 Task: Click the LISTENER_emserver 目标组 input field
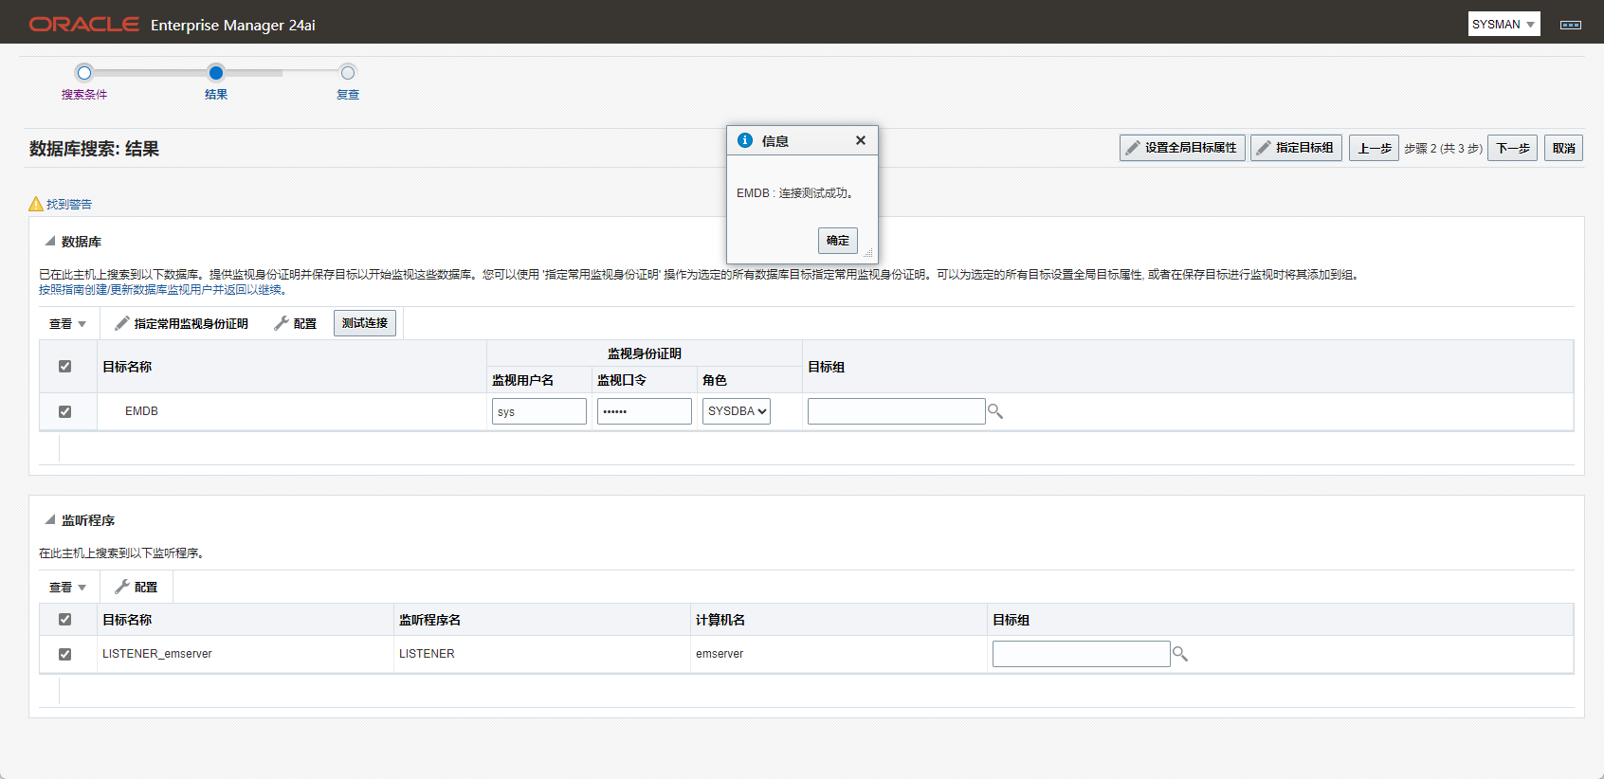coord(1082,654)
